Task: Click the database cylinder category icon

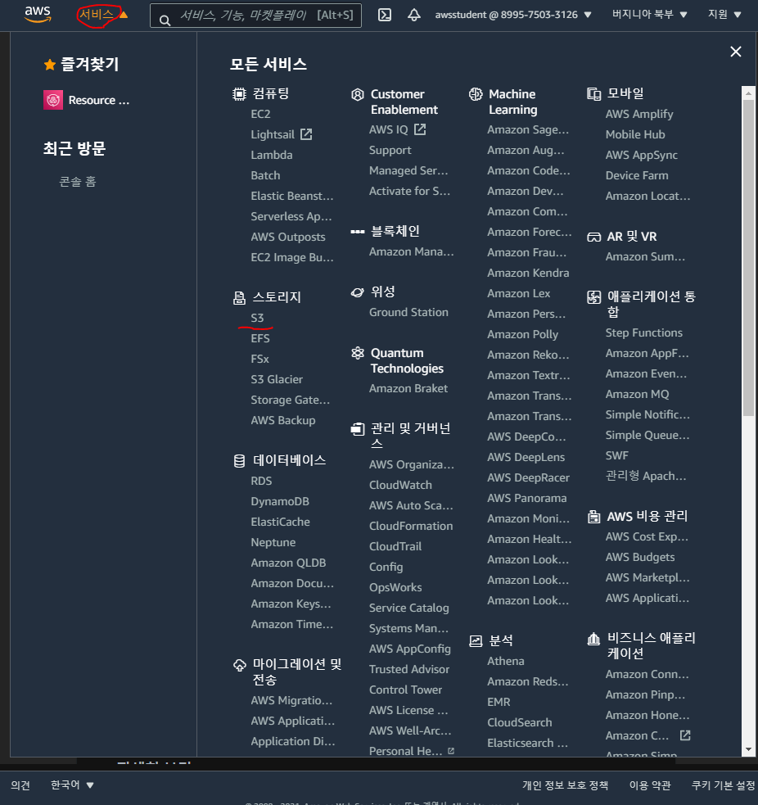Action: pyautogui.click(x=239, y=461)
